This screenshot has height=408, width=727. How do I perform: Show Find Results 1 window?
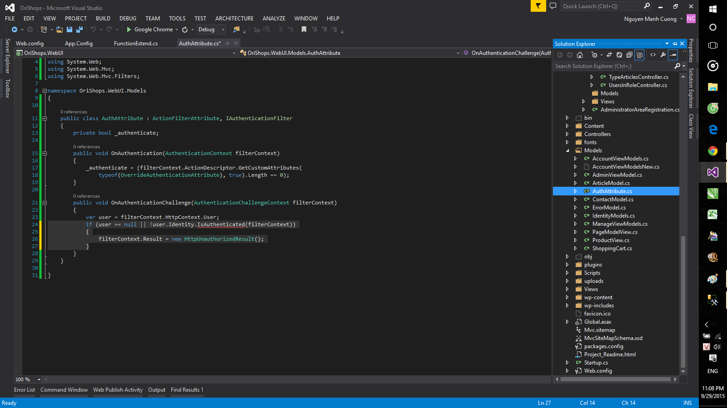click(186, 389)
